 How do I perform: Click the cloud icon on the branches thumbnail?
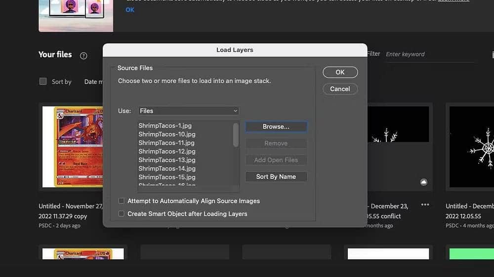pos(423,182)
